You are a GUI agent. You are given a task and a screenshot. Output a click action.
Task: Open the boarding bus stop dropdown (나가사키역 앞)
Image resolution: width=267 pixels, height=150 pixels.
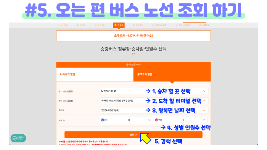point(154,91)
